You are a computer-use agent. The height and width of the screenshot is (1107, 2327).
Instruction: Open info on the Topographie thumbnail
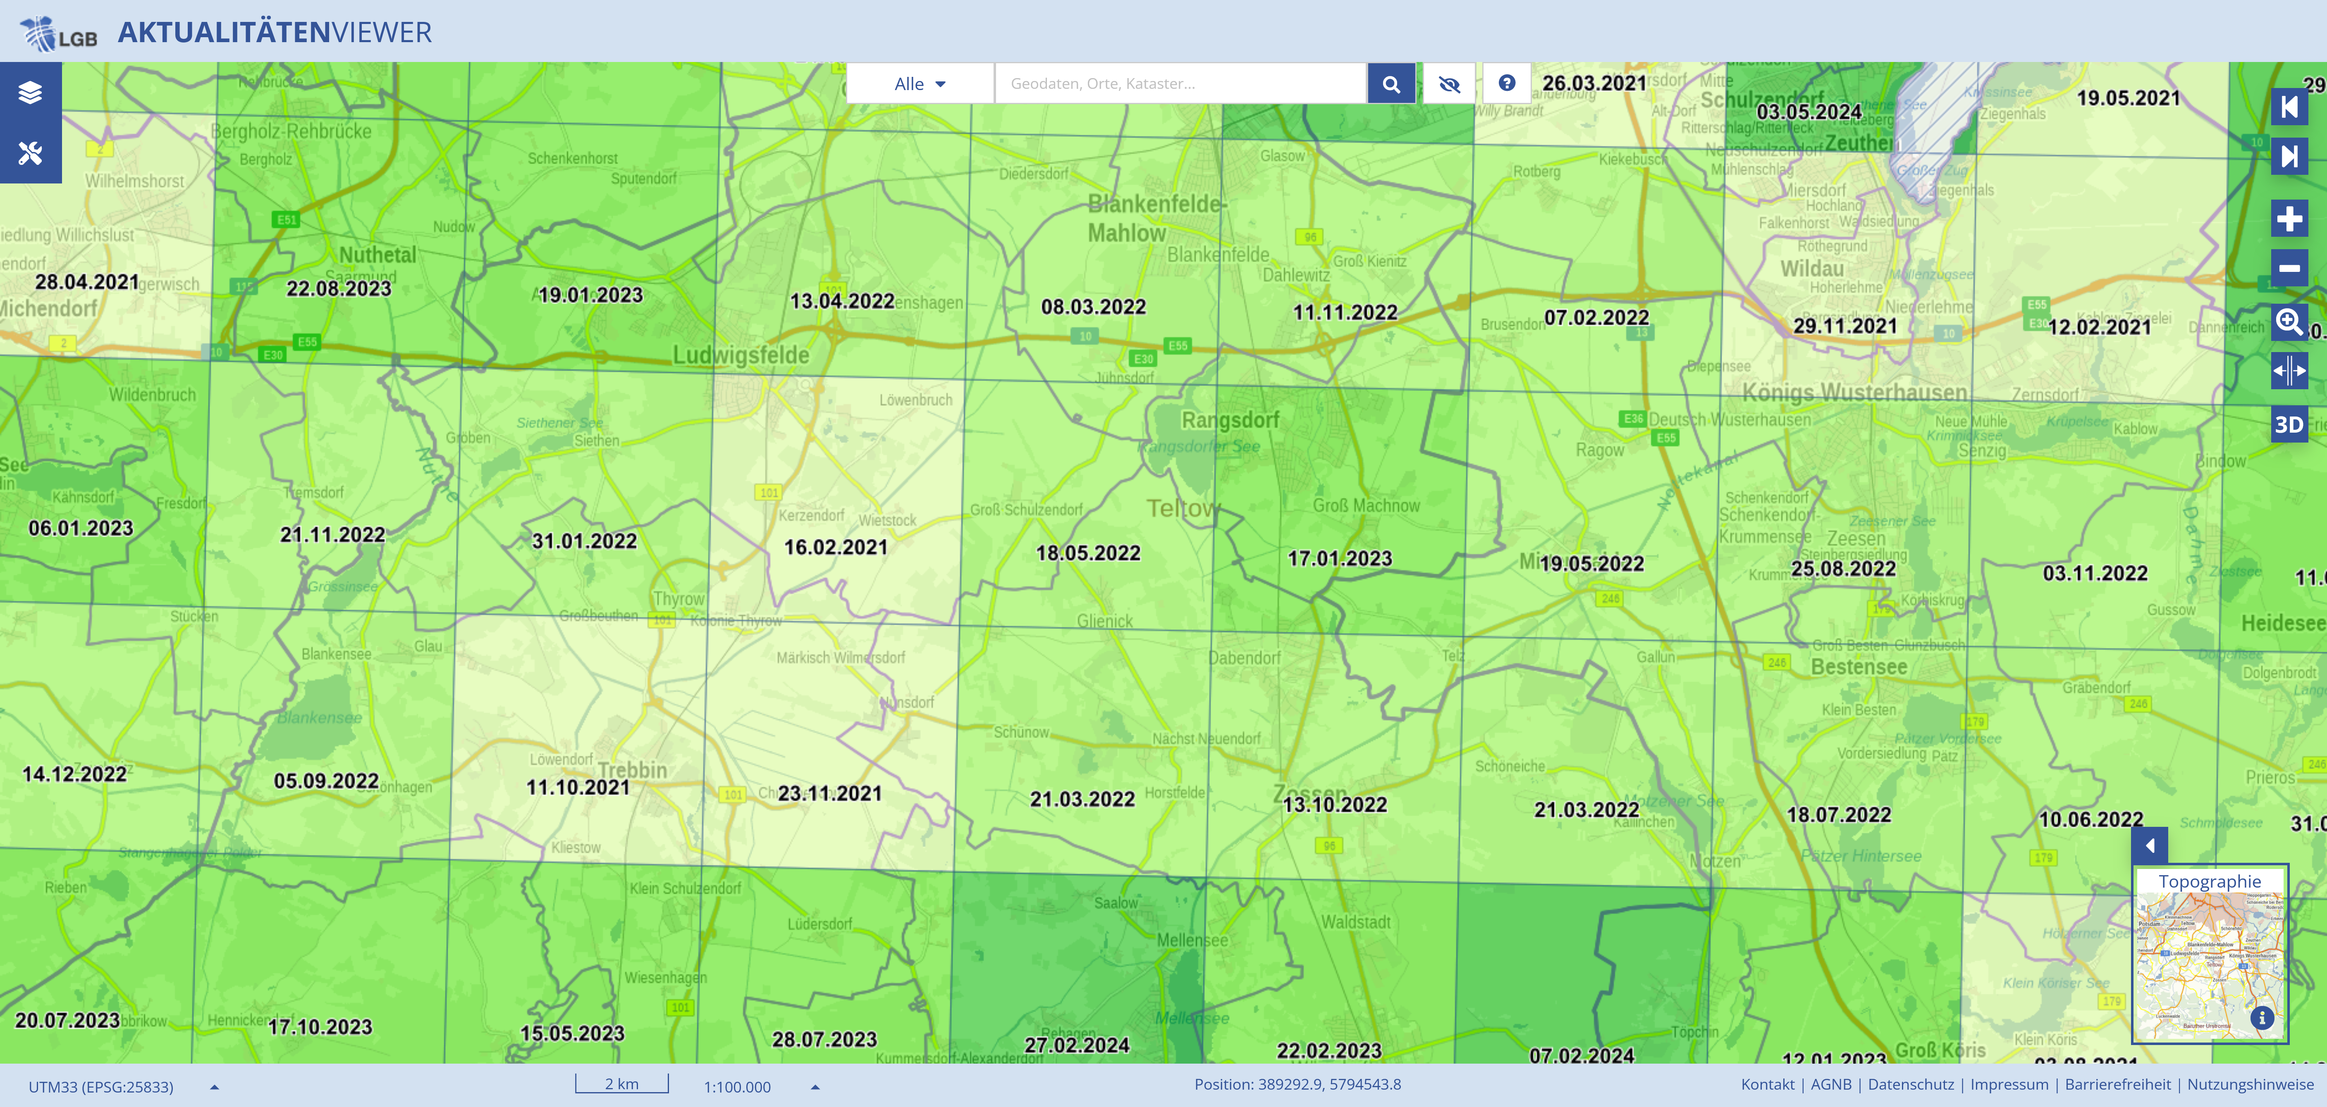tap(2261, 1018)
